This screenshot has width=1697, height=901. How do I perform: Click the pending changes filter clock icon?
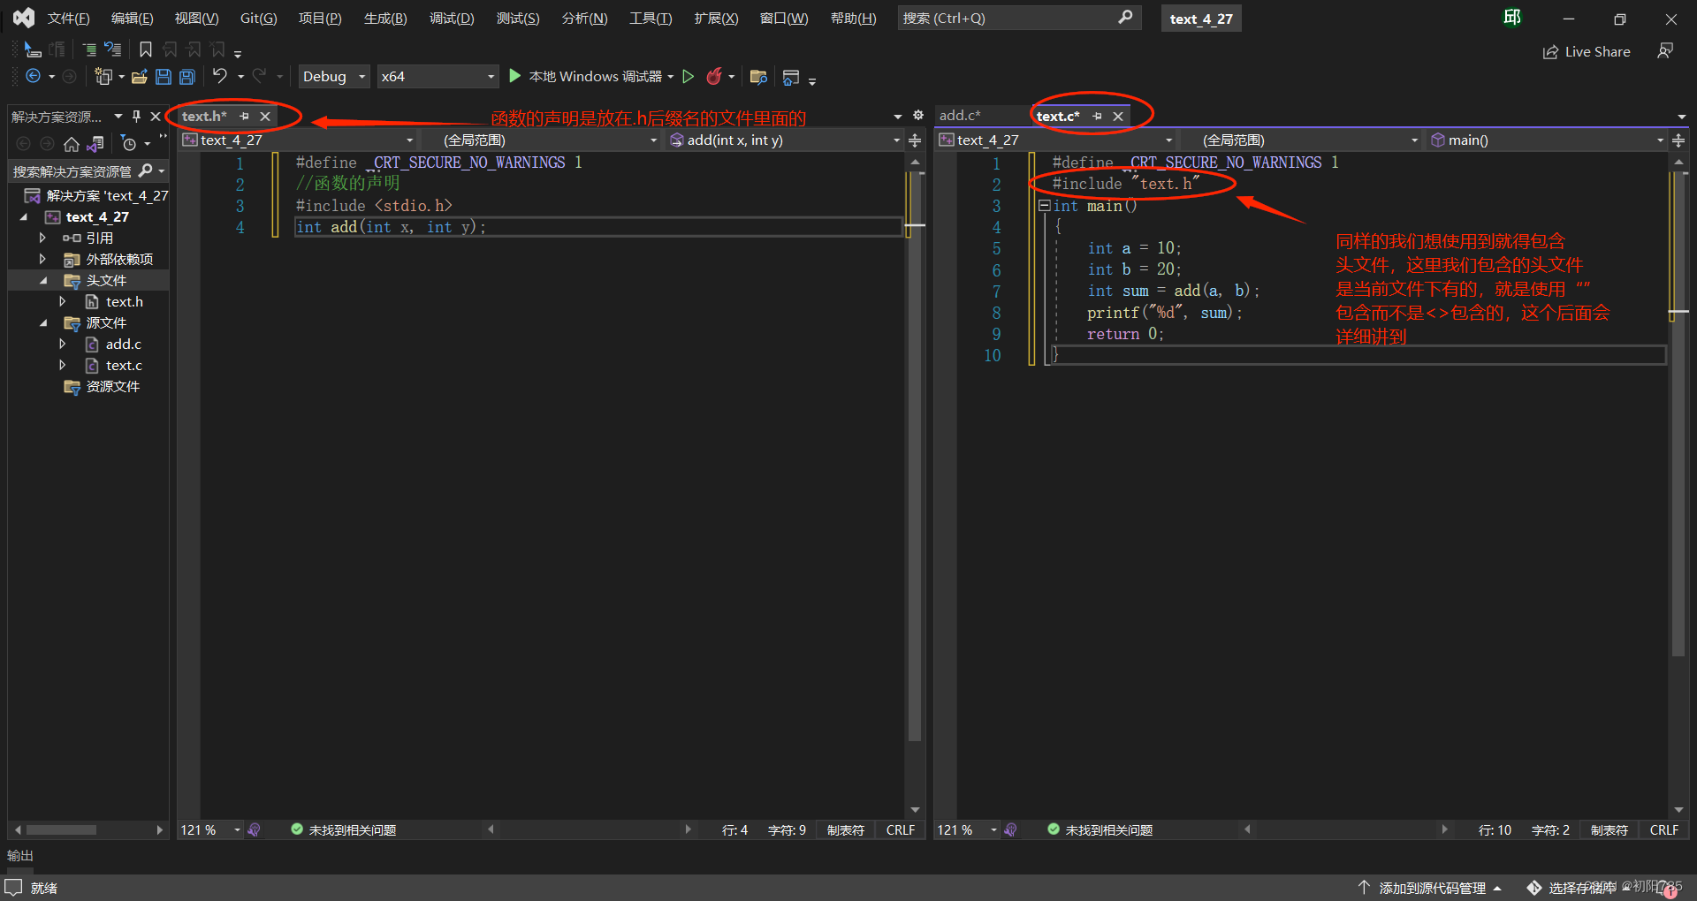(x=129, y=143)
